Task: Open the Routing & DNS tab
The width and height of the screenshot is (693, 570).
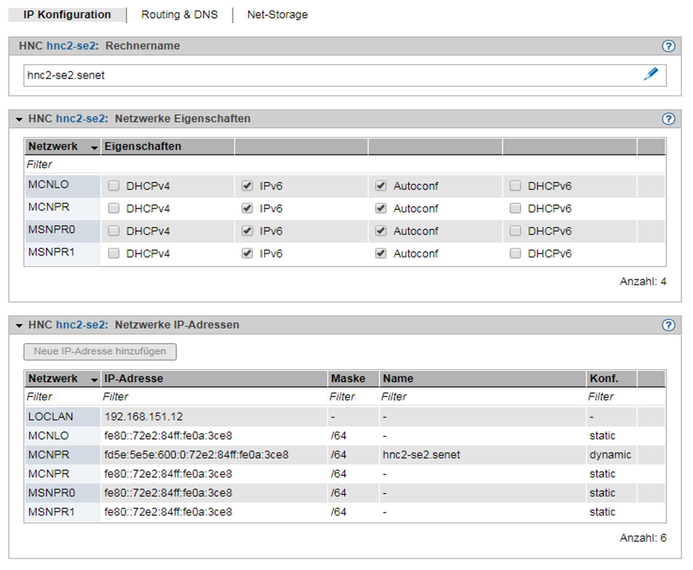Action: (x=179, y=15)
